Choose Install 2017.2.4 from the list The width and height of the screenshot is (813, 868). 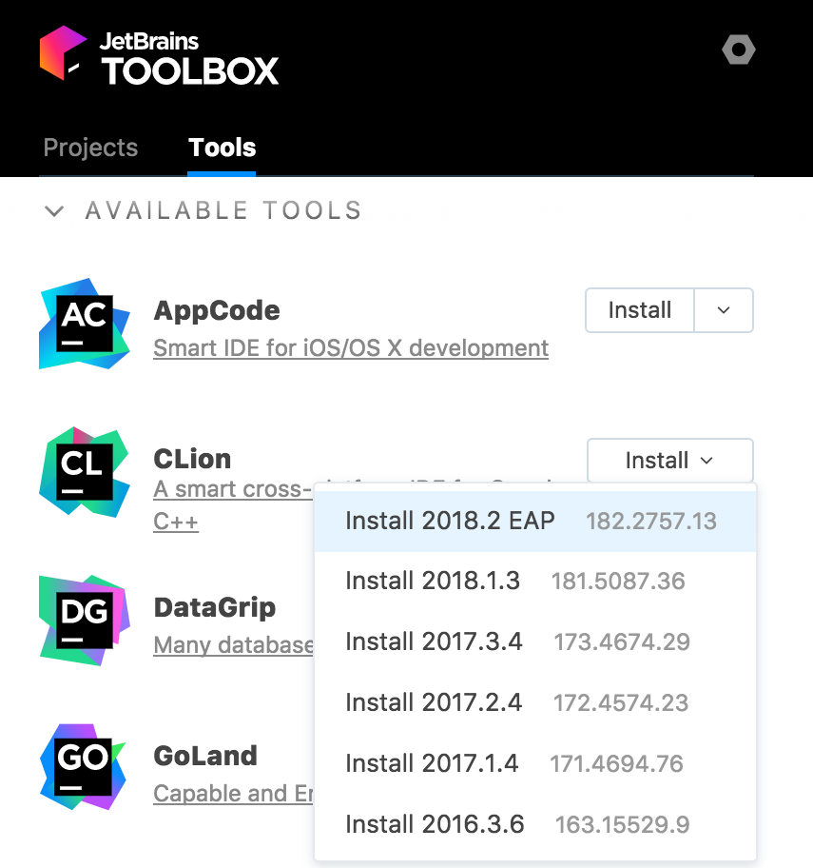point(534,703)
